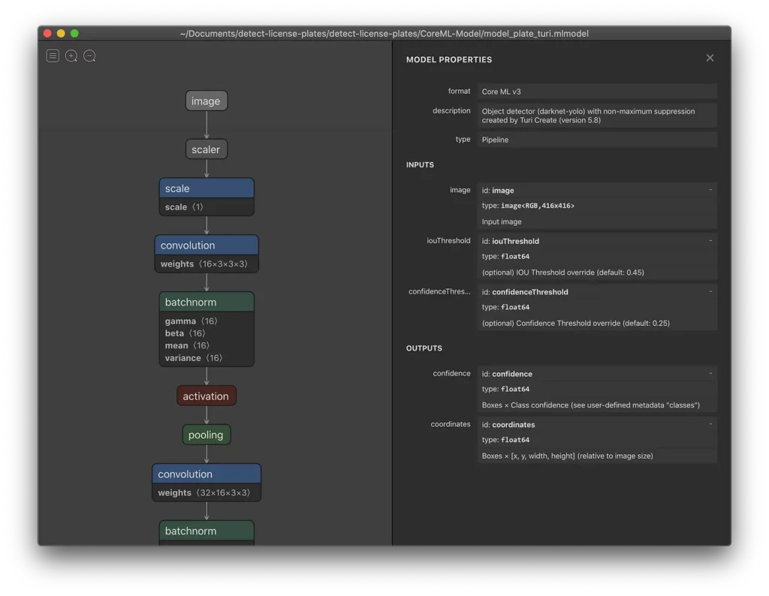Click the green fullscreen window button
Screen dimensions: 769x596
74,33
